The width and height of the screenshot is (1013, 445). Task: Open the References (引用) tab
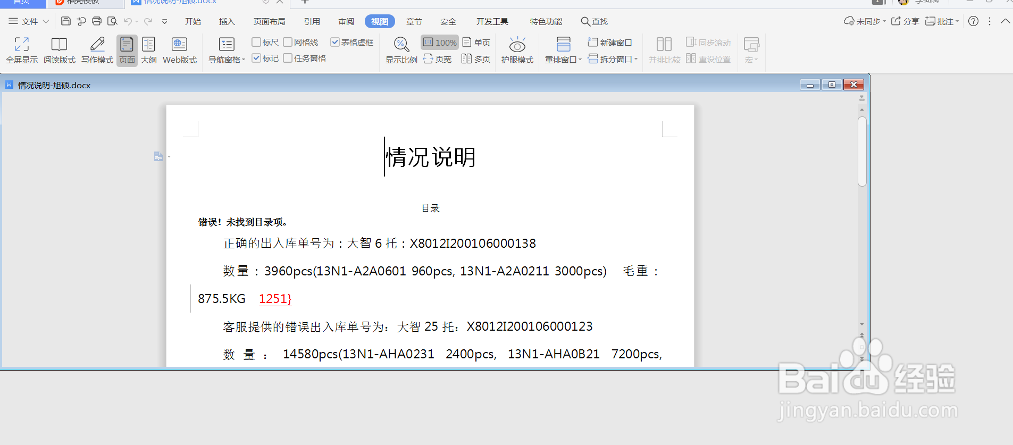point(312,21)
